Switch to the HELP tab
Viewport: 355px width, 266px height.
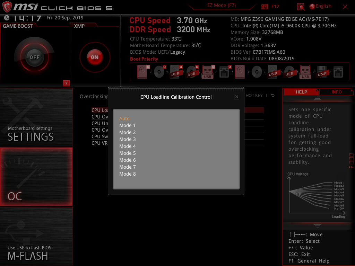(301, 92)
